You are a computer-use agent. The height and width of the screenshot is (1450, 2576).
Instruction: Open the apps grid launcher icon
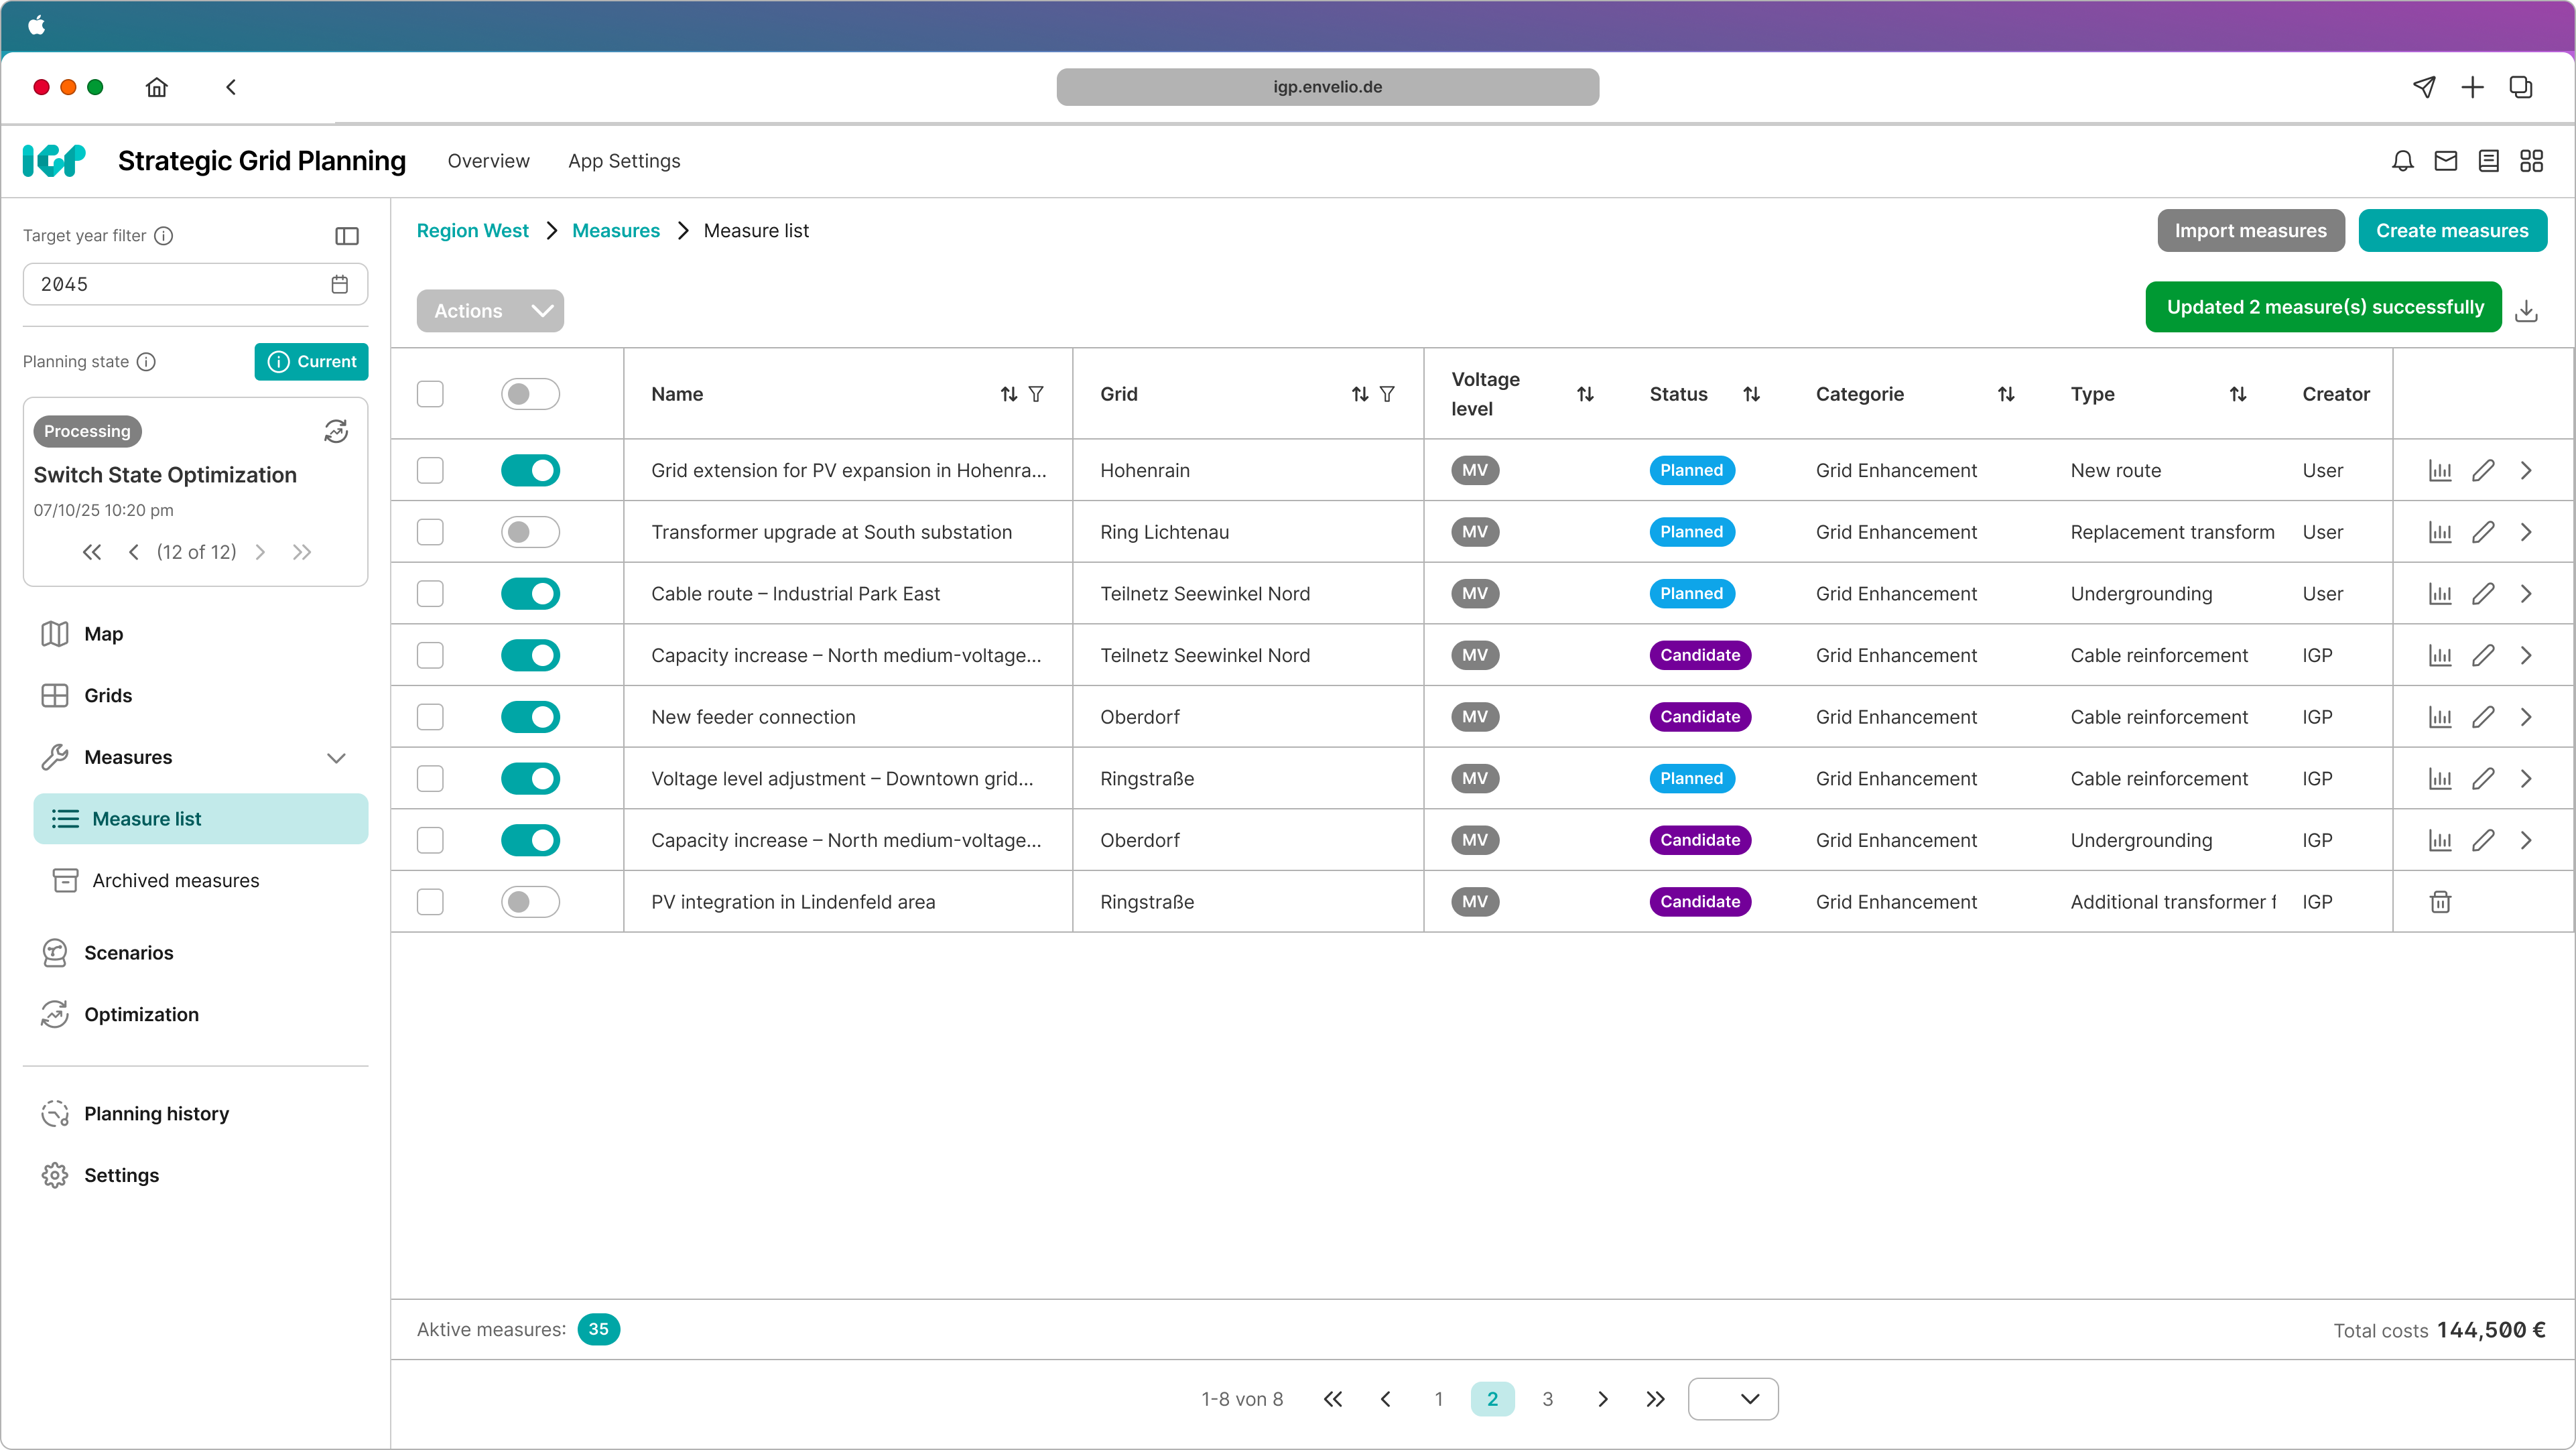2532,160
